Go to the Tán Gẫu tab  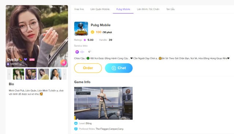(170, 9)
